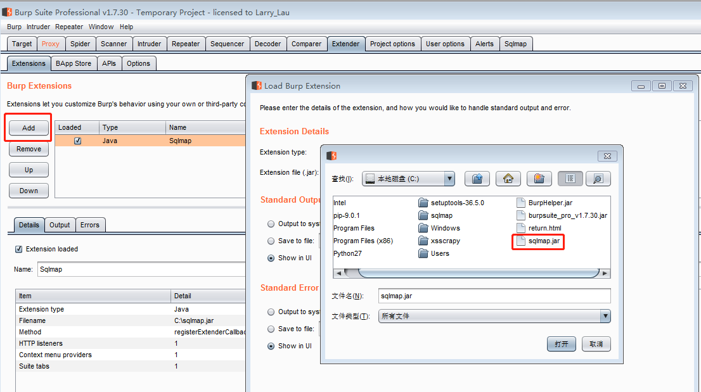
Task: Click the file name input field
Action: pos(494,296)
